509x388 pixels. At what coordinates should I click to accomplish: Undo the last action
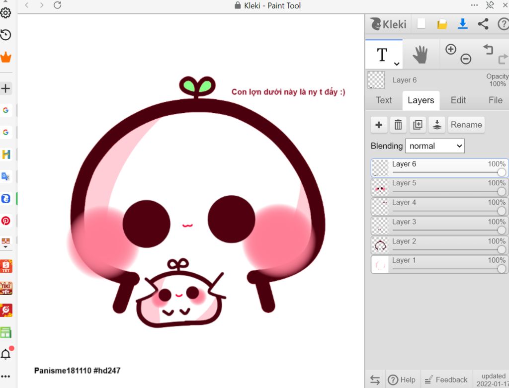coord(488,49)
